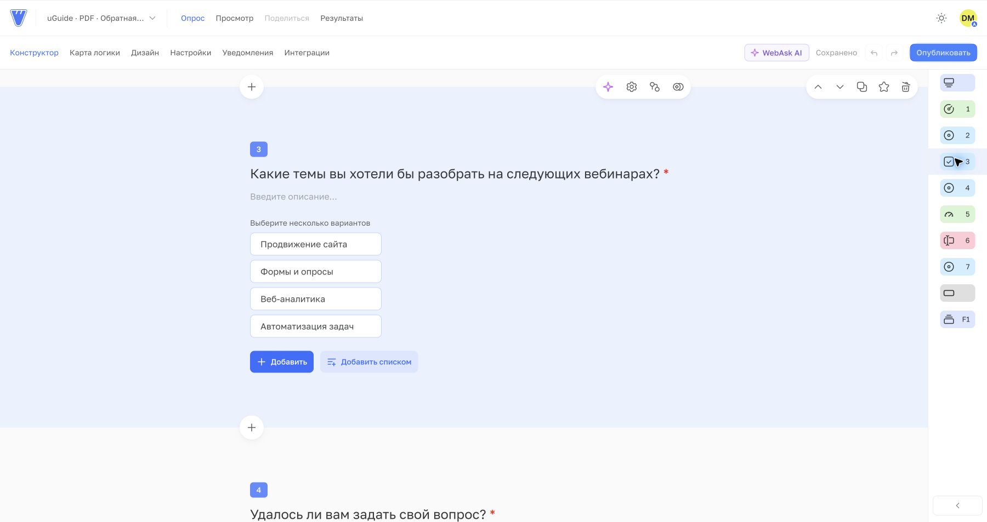
Task: Go to question 1 in the sidebar
Action: 957,109
